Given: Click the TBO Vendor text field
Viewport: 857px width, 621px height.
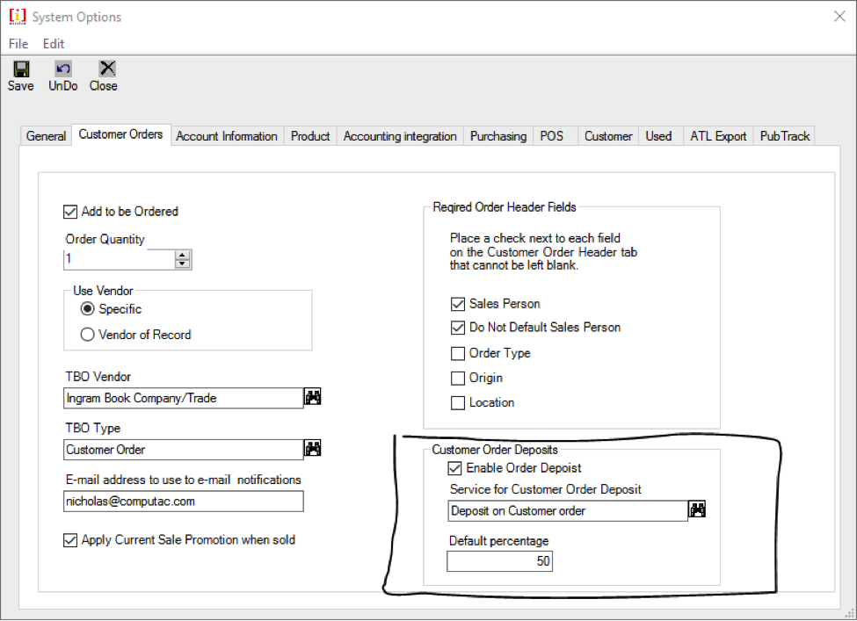Looking at the screenshot, I should coord(184,398).
